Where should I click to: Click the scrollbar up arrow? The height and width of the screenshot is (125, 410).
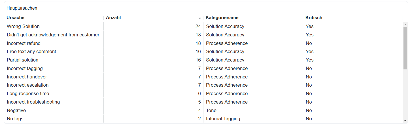click(x=405, y=25)
